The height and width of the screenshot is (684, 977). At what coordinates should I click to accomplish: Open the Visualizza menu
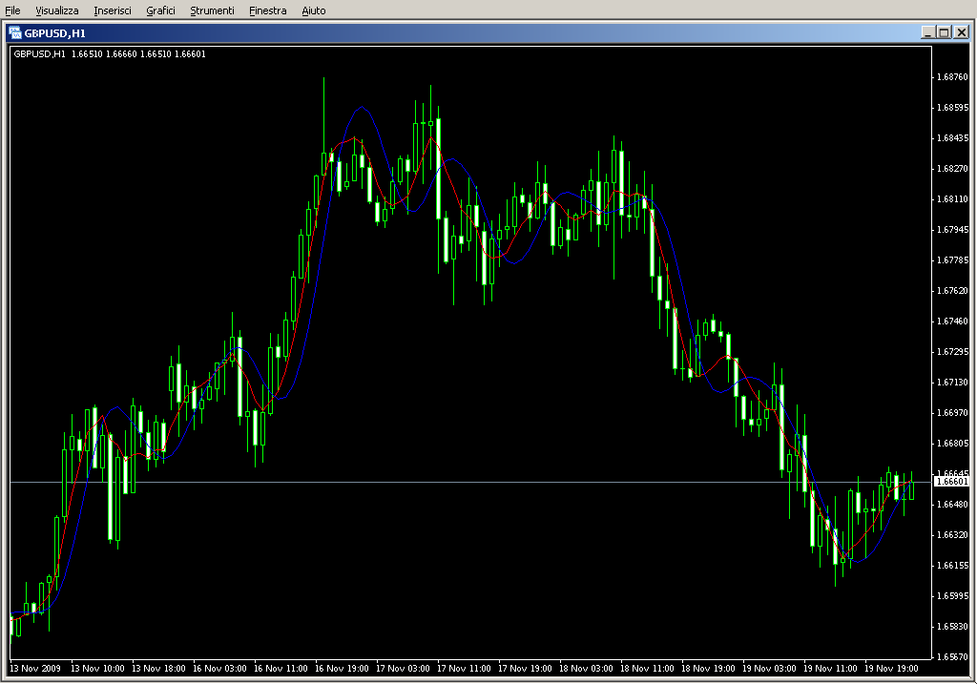click(x=56, y=10)
